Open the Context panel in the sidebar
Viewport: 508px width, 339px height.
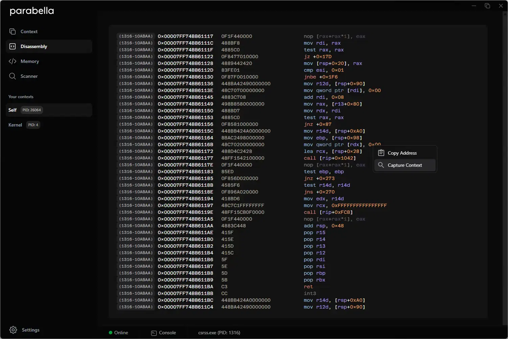point(30,31)
